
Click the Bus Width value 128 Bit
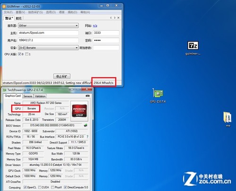76,153
